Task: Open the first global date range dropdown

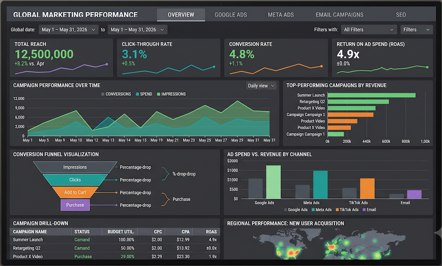Action: pyautogui.click(x=69, y=30)
